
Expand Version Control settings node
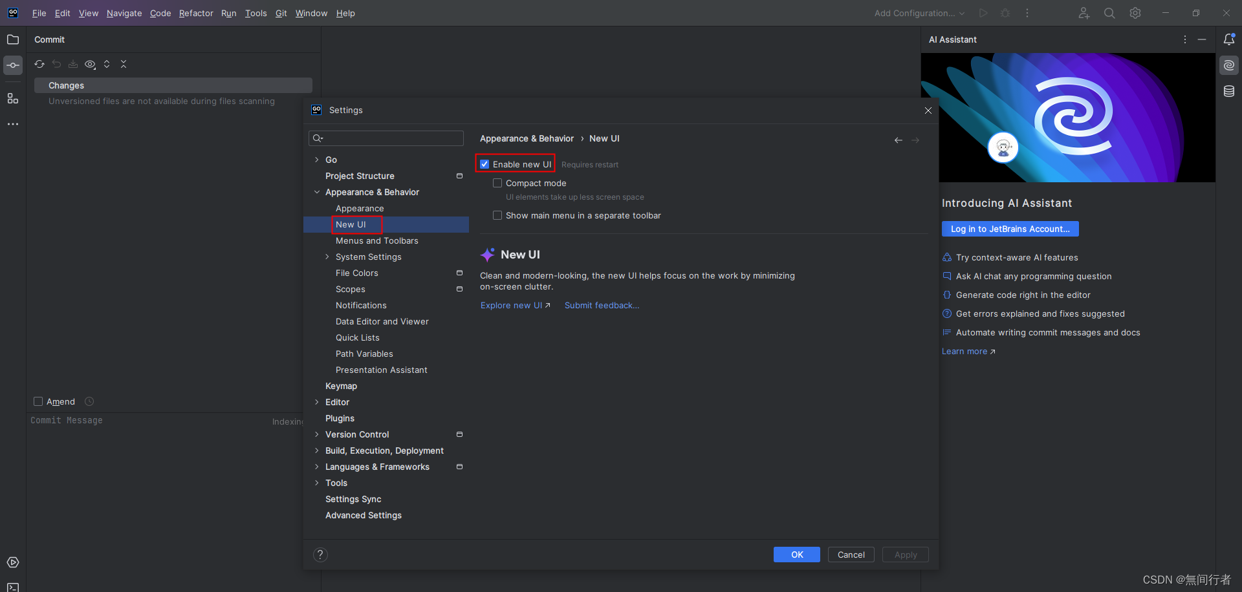click(316, 434)
